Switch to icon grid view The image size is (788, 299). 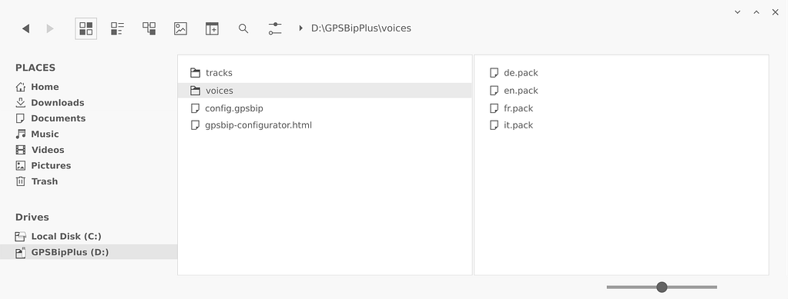[x=86, y=28]
